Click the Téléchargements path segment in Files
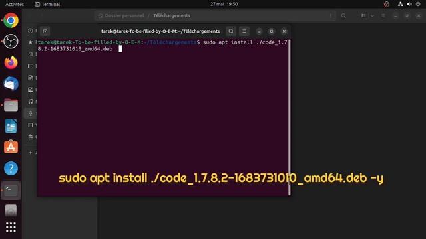Image resolution: width=426 pixels, height=239 pixels. (172, 15)
